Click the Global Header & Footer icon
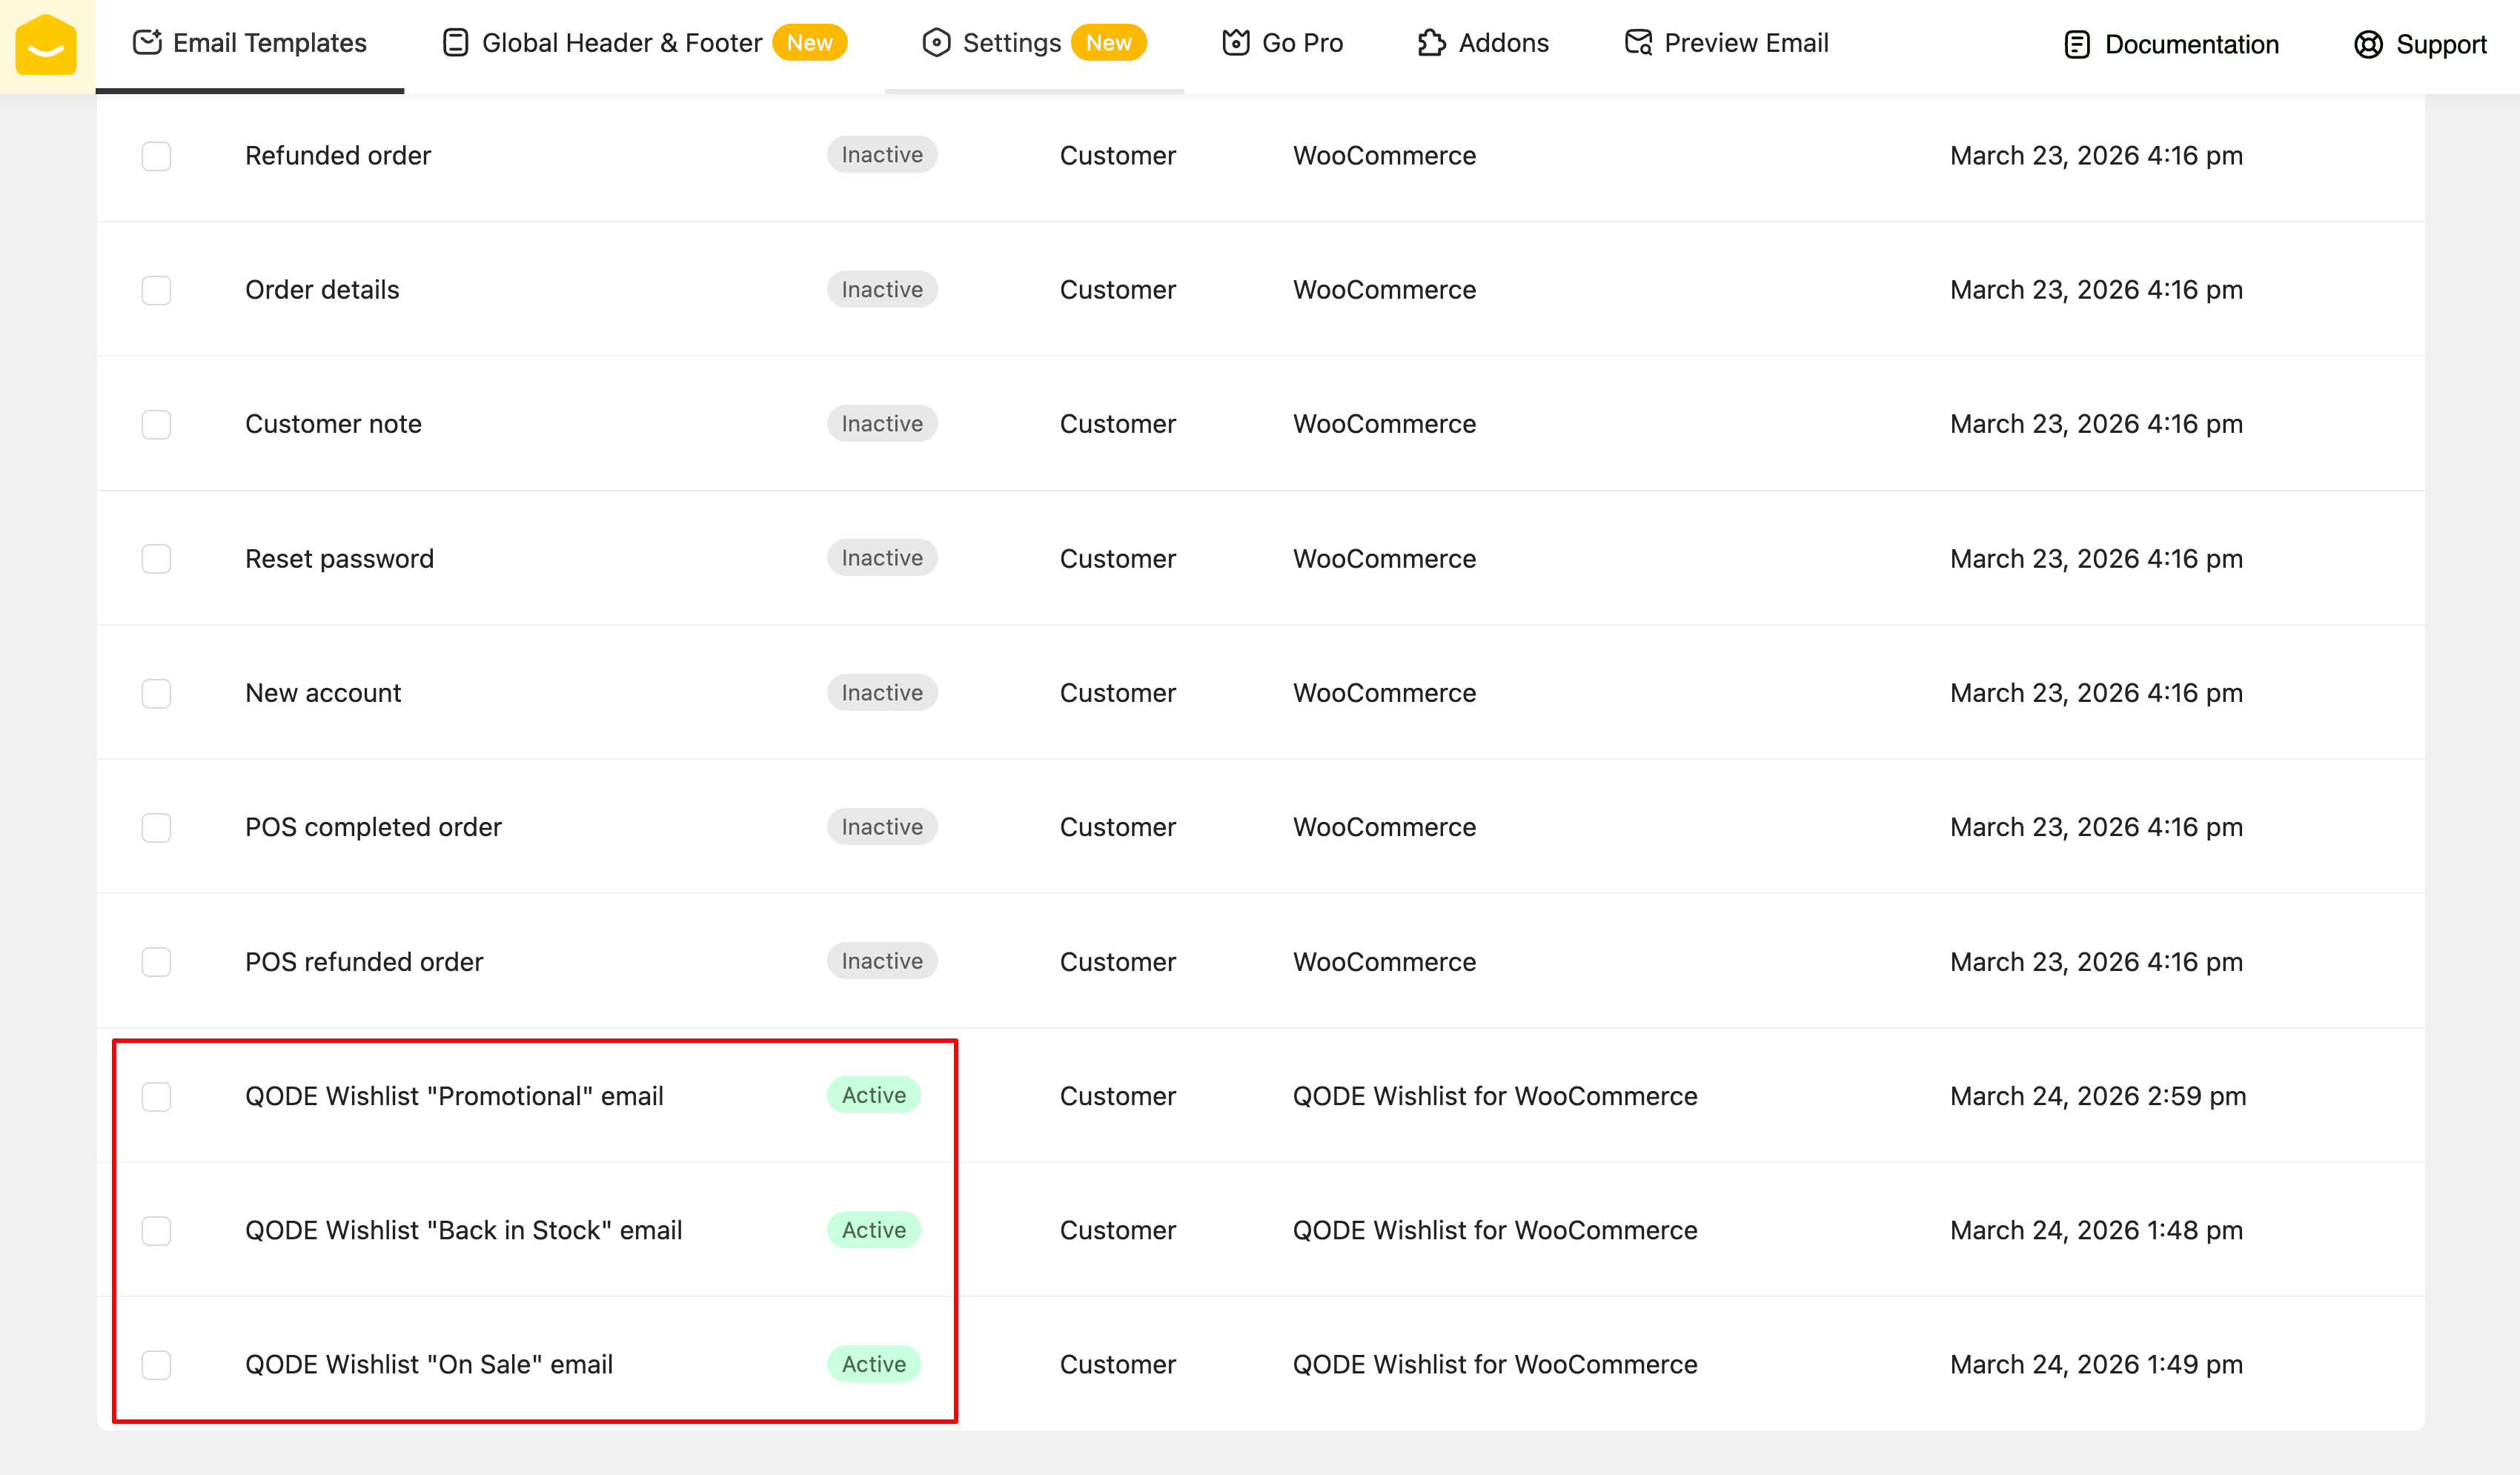 pyautogui.click(x=455, y=42)
